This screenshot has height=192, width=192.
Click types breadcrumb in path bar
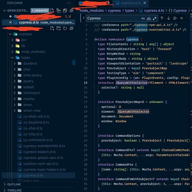click(129, 11)
